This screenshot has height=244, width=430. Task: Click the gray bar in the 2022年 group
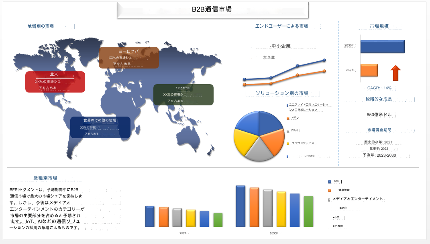(177, 218)
